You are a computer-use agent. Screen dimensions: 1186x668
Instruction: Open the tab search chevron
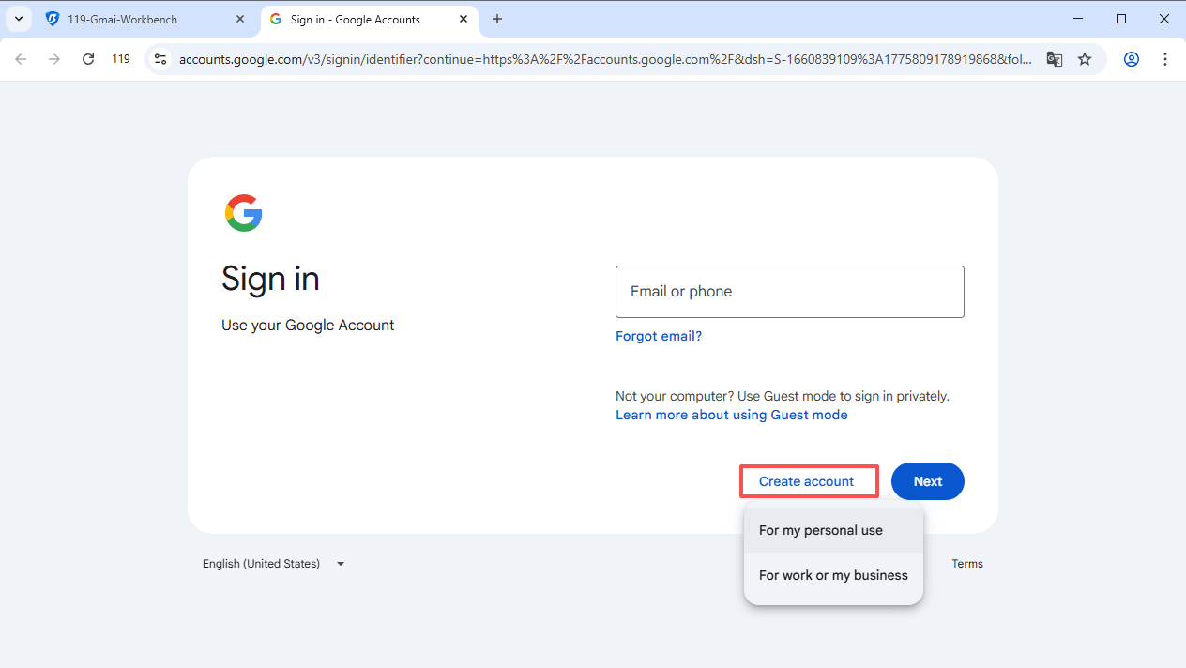(18, 19)
